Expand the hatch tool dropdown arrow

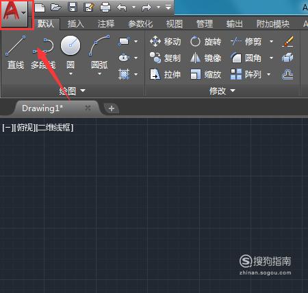[x=136, y=74]
